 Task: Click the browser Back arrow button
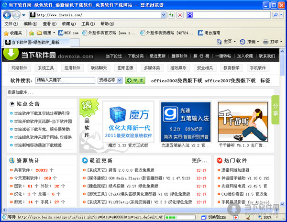(x=7, y=15)
